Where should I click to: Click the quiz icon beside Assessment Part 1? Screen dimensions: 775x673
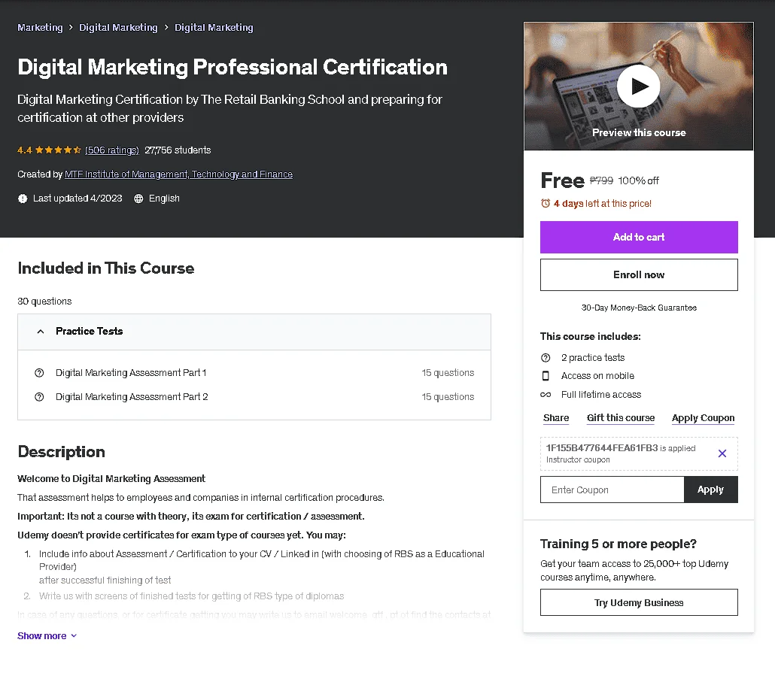click(x=39, y=372)
